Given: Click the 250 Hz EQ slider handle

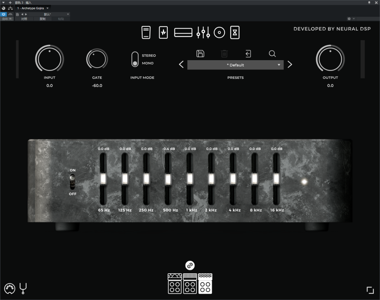Looking at the screenshot, I should (x=146, y=179).
